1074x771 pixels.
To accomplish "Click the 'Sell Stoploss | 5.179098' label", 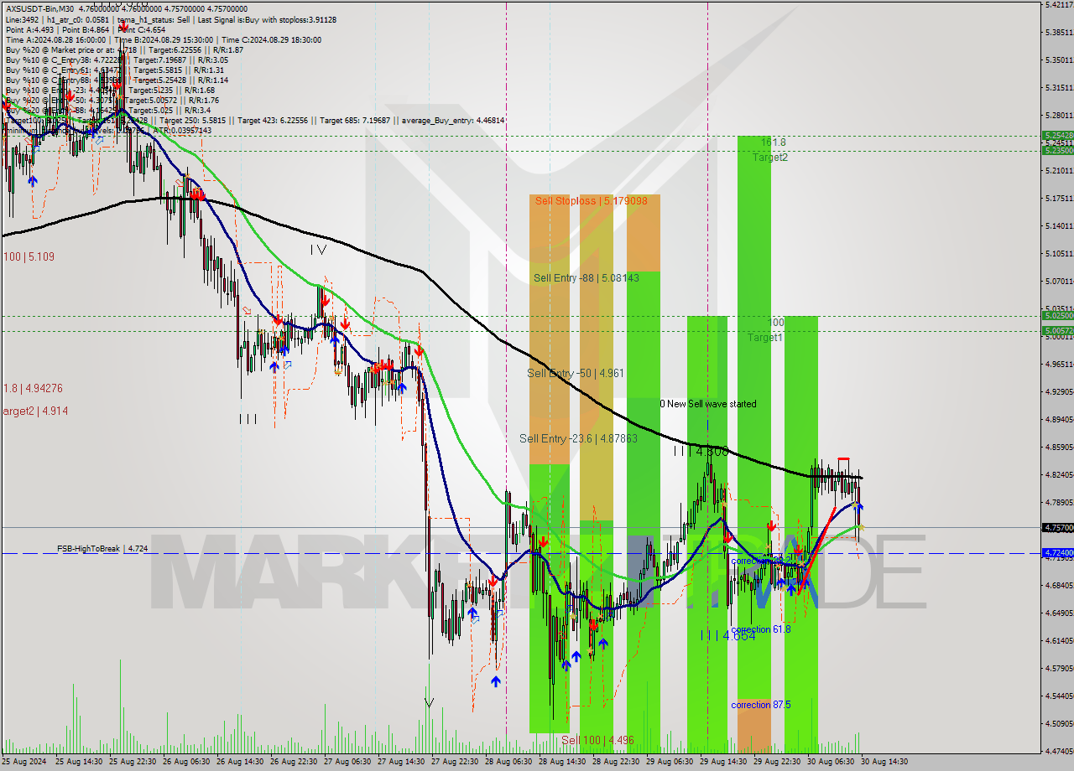I will coord(591,201).
